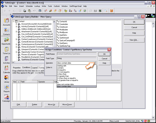Select '(=) equal to' operator option
Image resolution: width=156 pixels, height=123 pixels.
click(77, 70)
